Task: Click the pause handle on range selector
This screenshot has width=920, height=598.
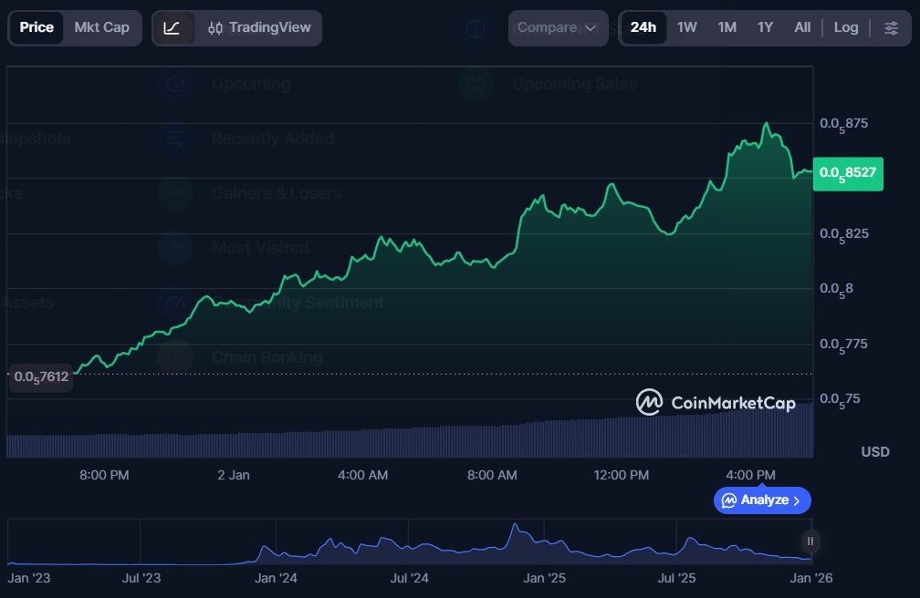Action: pyautogui.click(x=810, y=541)
